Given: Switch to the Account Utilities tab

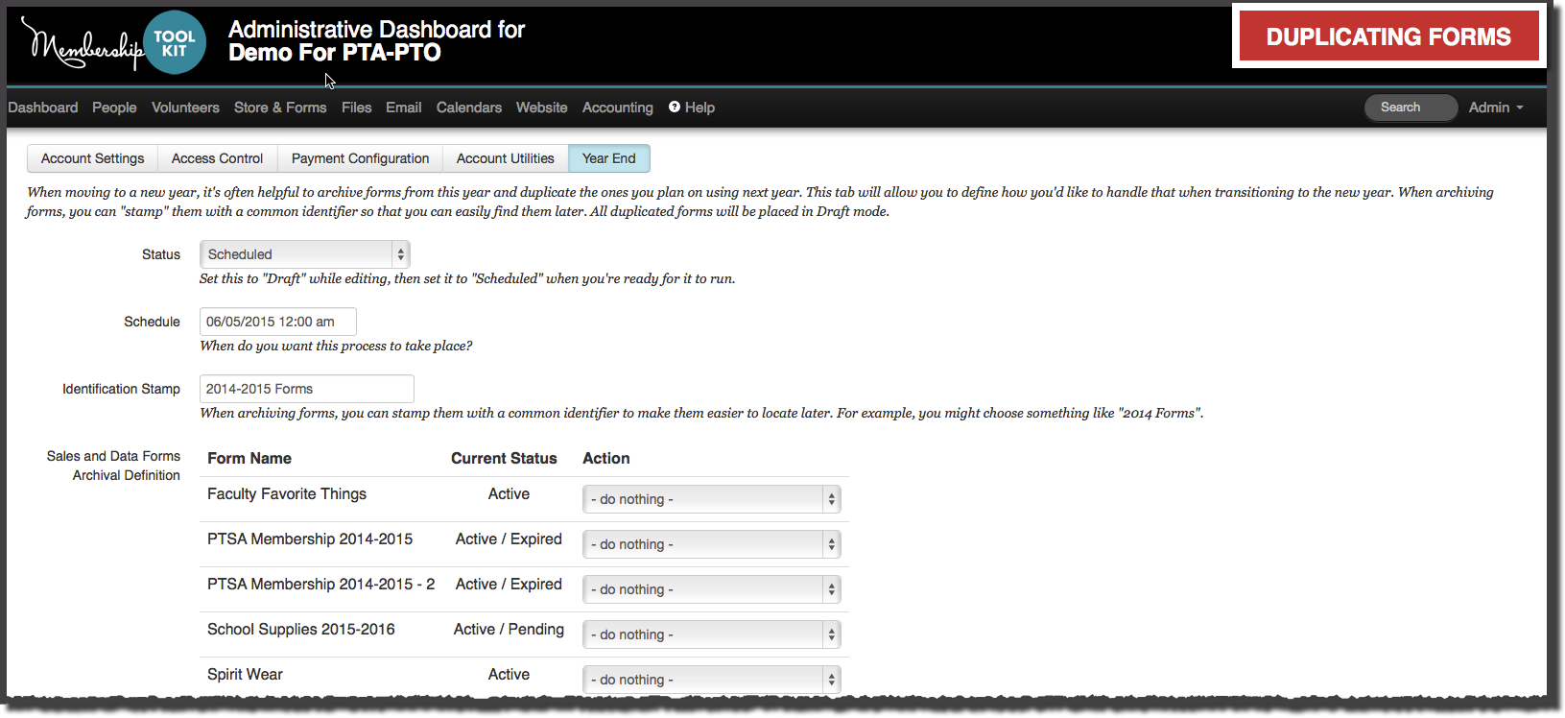Looking at the screenshot, I should (x=505, y=158).
